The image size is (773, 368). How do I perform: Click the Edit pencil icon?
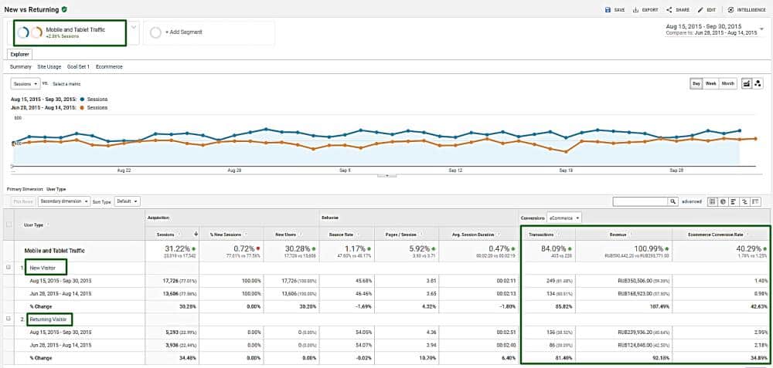coord(700,10)
